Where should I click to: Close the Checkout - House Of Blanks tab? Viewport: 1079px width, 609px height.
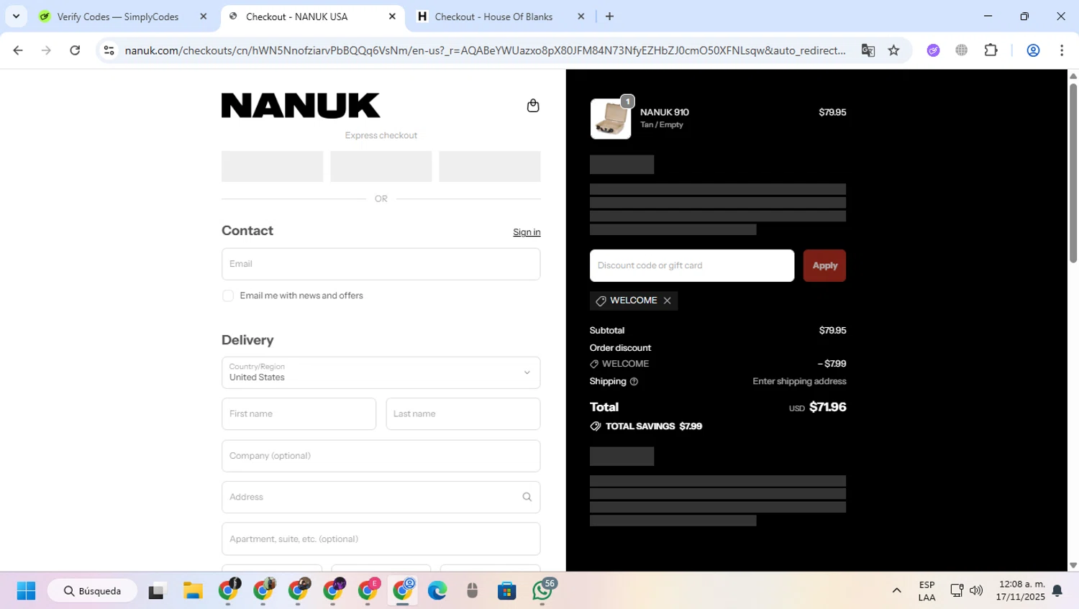click(x=581, y=17)
